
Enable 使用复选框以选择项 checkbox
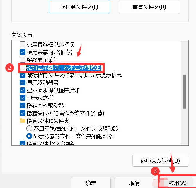(x=23, y=44)
